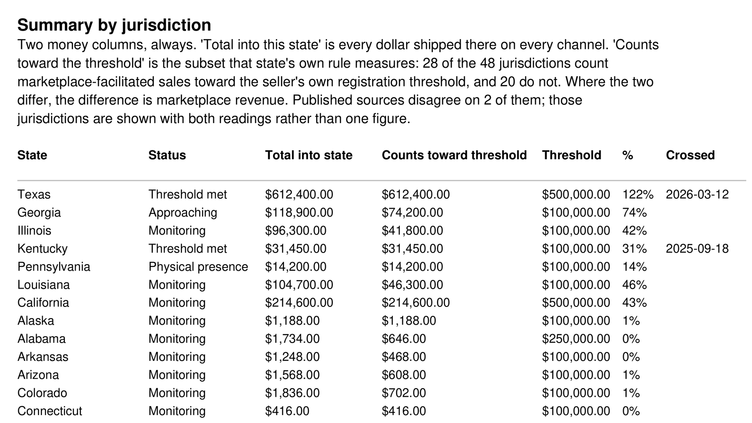Click California's $500,000.00 threshold value
Image resolution: width=752 pixels, height=423 pixels.
pos(576,303)
